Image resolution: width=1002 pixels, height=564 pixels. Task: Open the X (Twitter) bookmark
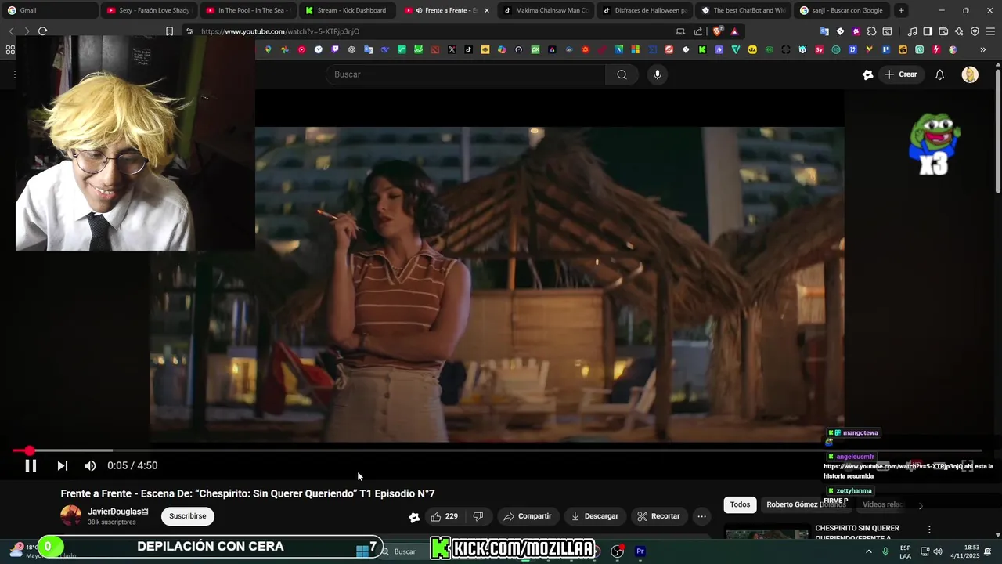pyautogui.click(x=452, y=49)
